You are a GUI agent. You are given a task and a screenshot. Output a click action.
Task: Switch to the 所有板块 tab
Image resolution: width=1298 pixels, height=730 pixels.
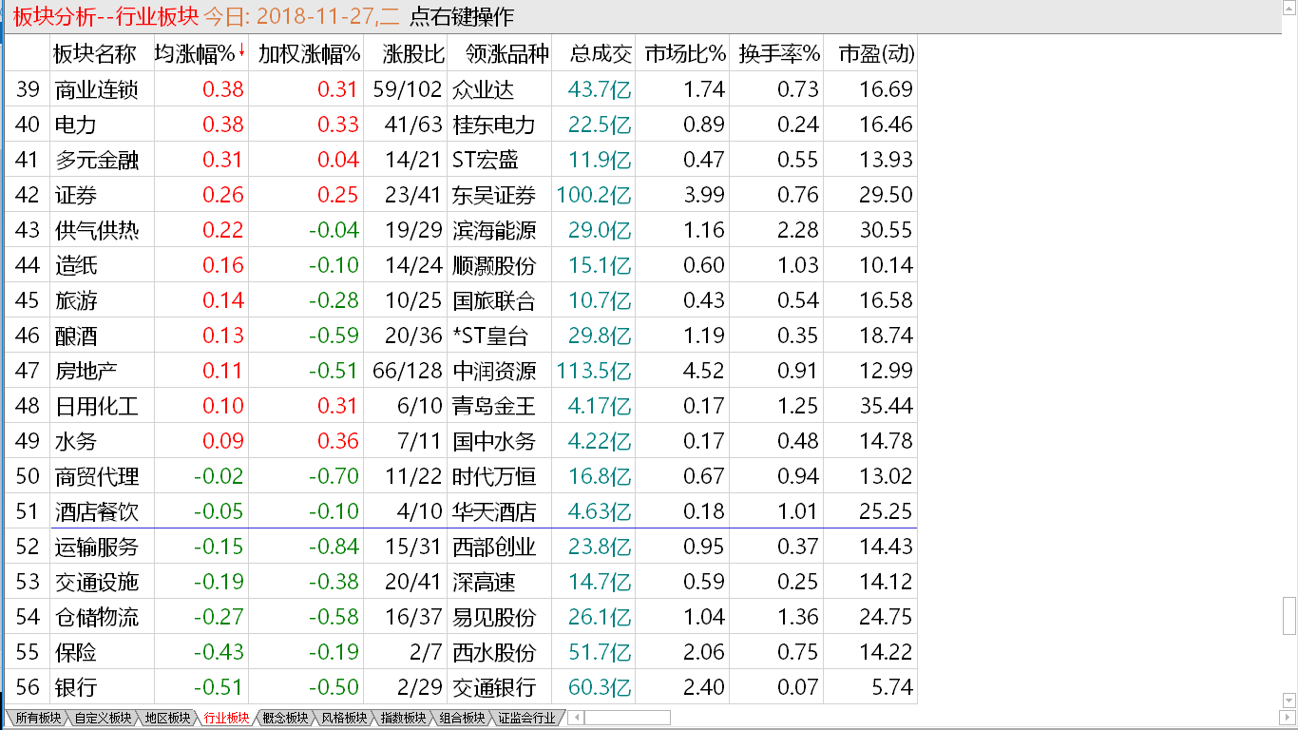pyautogui.click(x=38, y=718)
